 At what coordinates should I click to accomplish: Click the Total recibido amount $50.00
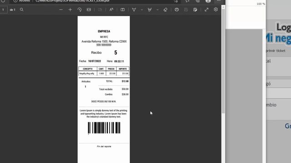point(125,89)
